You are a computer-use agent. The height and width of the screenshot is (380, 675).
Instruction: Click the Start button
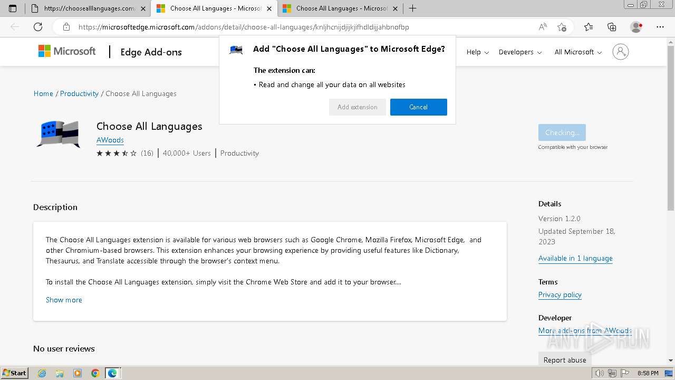[15, 373]
